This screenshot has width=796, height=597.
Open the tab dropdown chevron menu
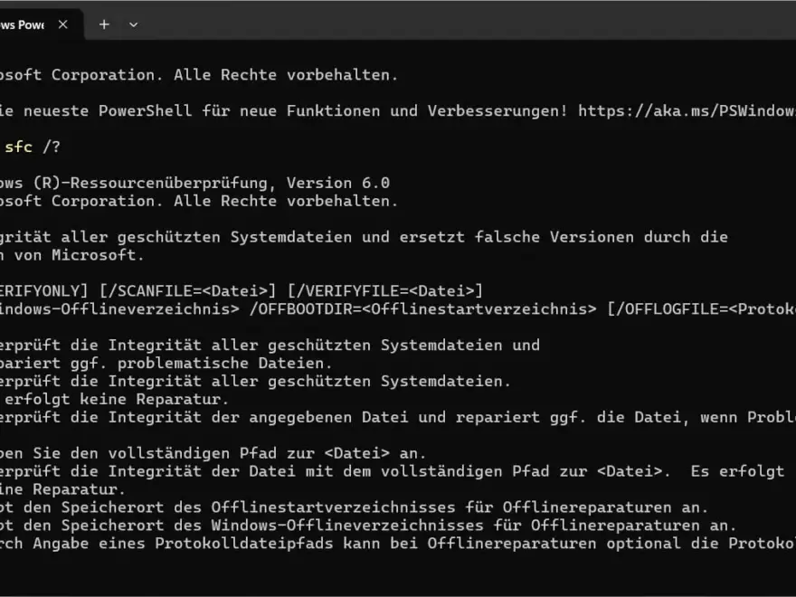(133, 24)
